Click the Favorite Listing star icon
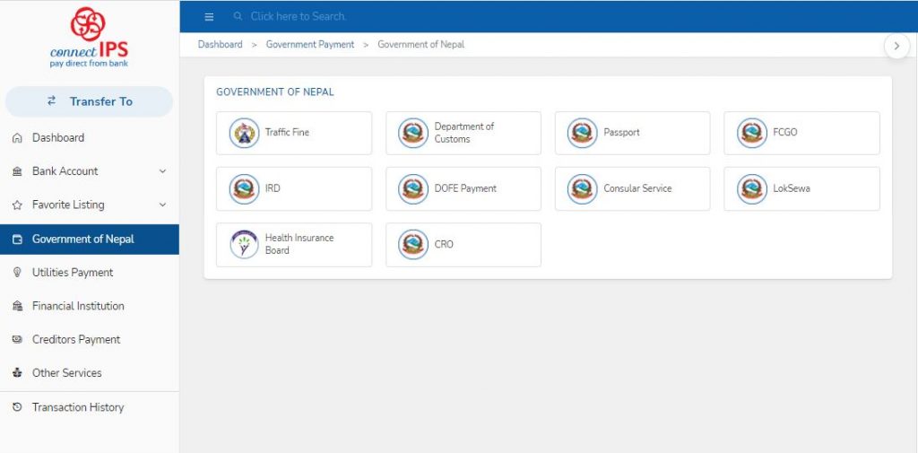The width and height of the screenshot is (918, 453). [18, 205]
